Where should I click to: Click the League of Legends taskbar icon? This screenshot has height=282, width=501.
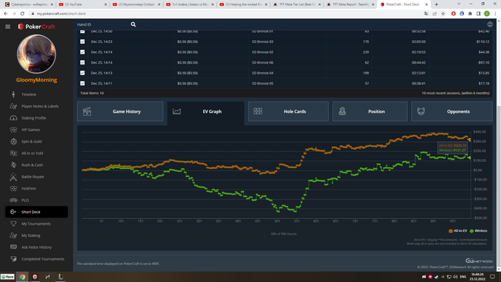tap(60, 276)
